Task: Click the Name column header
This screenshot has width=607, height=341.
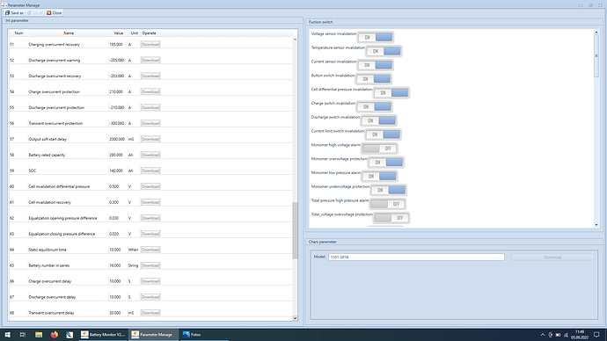Action: click(69, 33)
